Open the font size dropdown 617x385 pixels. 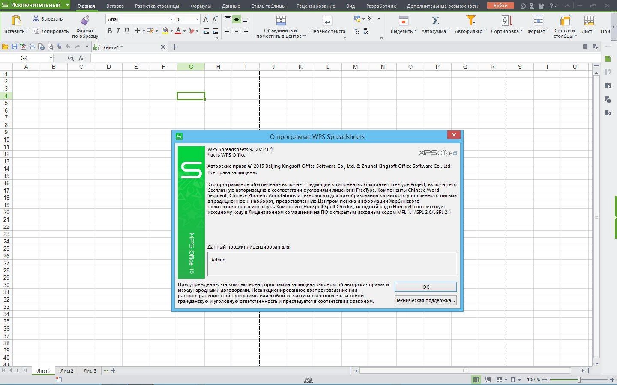[198, 19]
